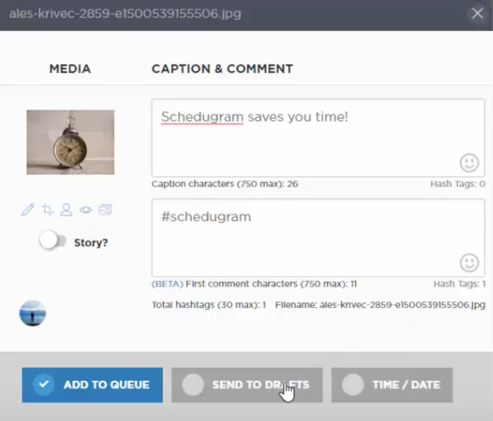This screenshot has height=421, width=493.
Task: Click the (BETA) link label
Action: click(167, 284)
